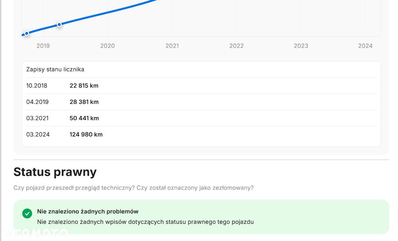This screenshot has height=241, width=398.
Task: Click the 03.2024 date entry
Action: pyautogui.click(x=38, y=134)
